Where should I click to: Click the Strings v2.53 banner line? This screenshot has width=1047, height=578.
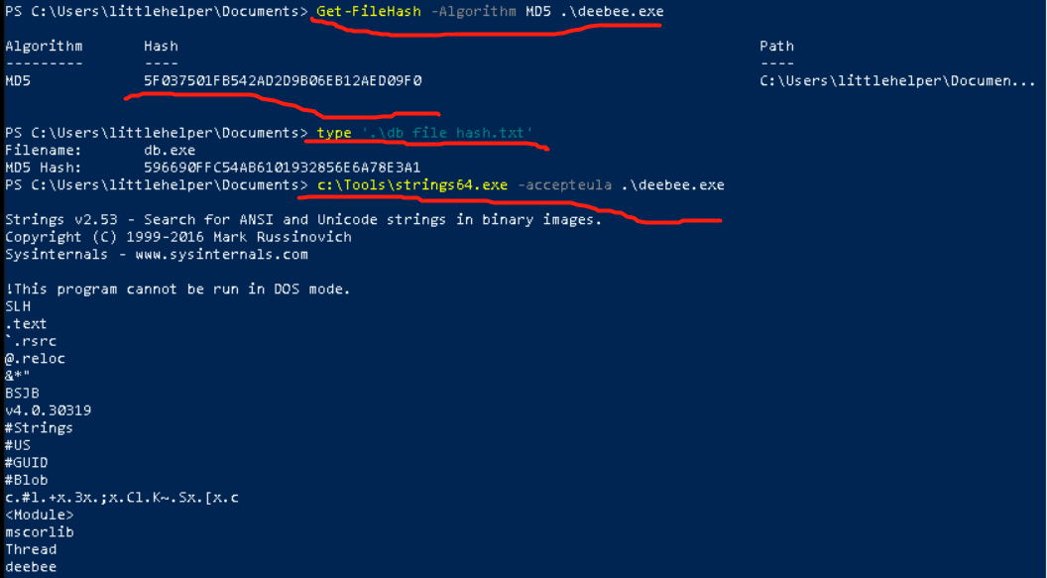point(302,219)
